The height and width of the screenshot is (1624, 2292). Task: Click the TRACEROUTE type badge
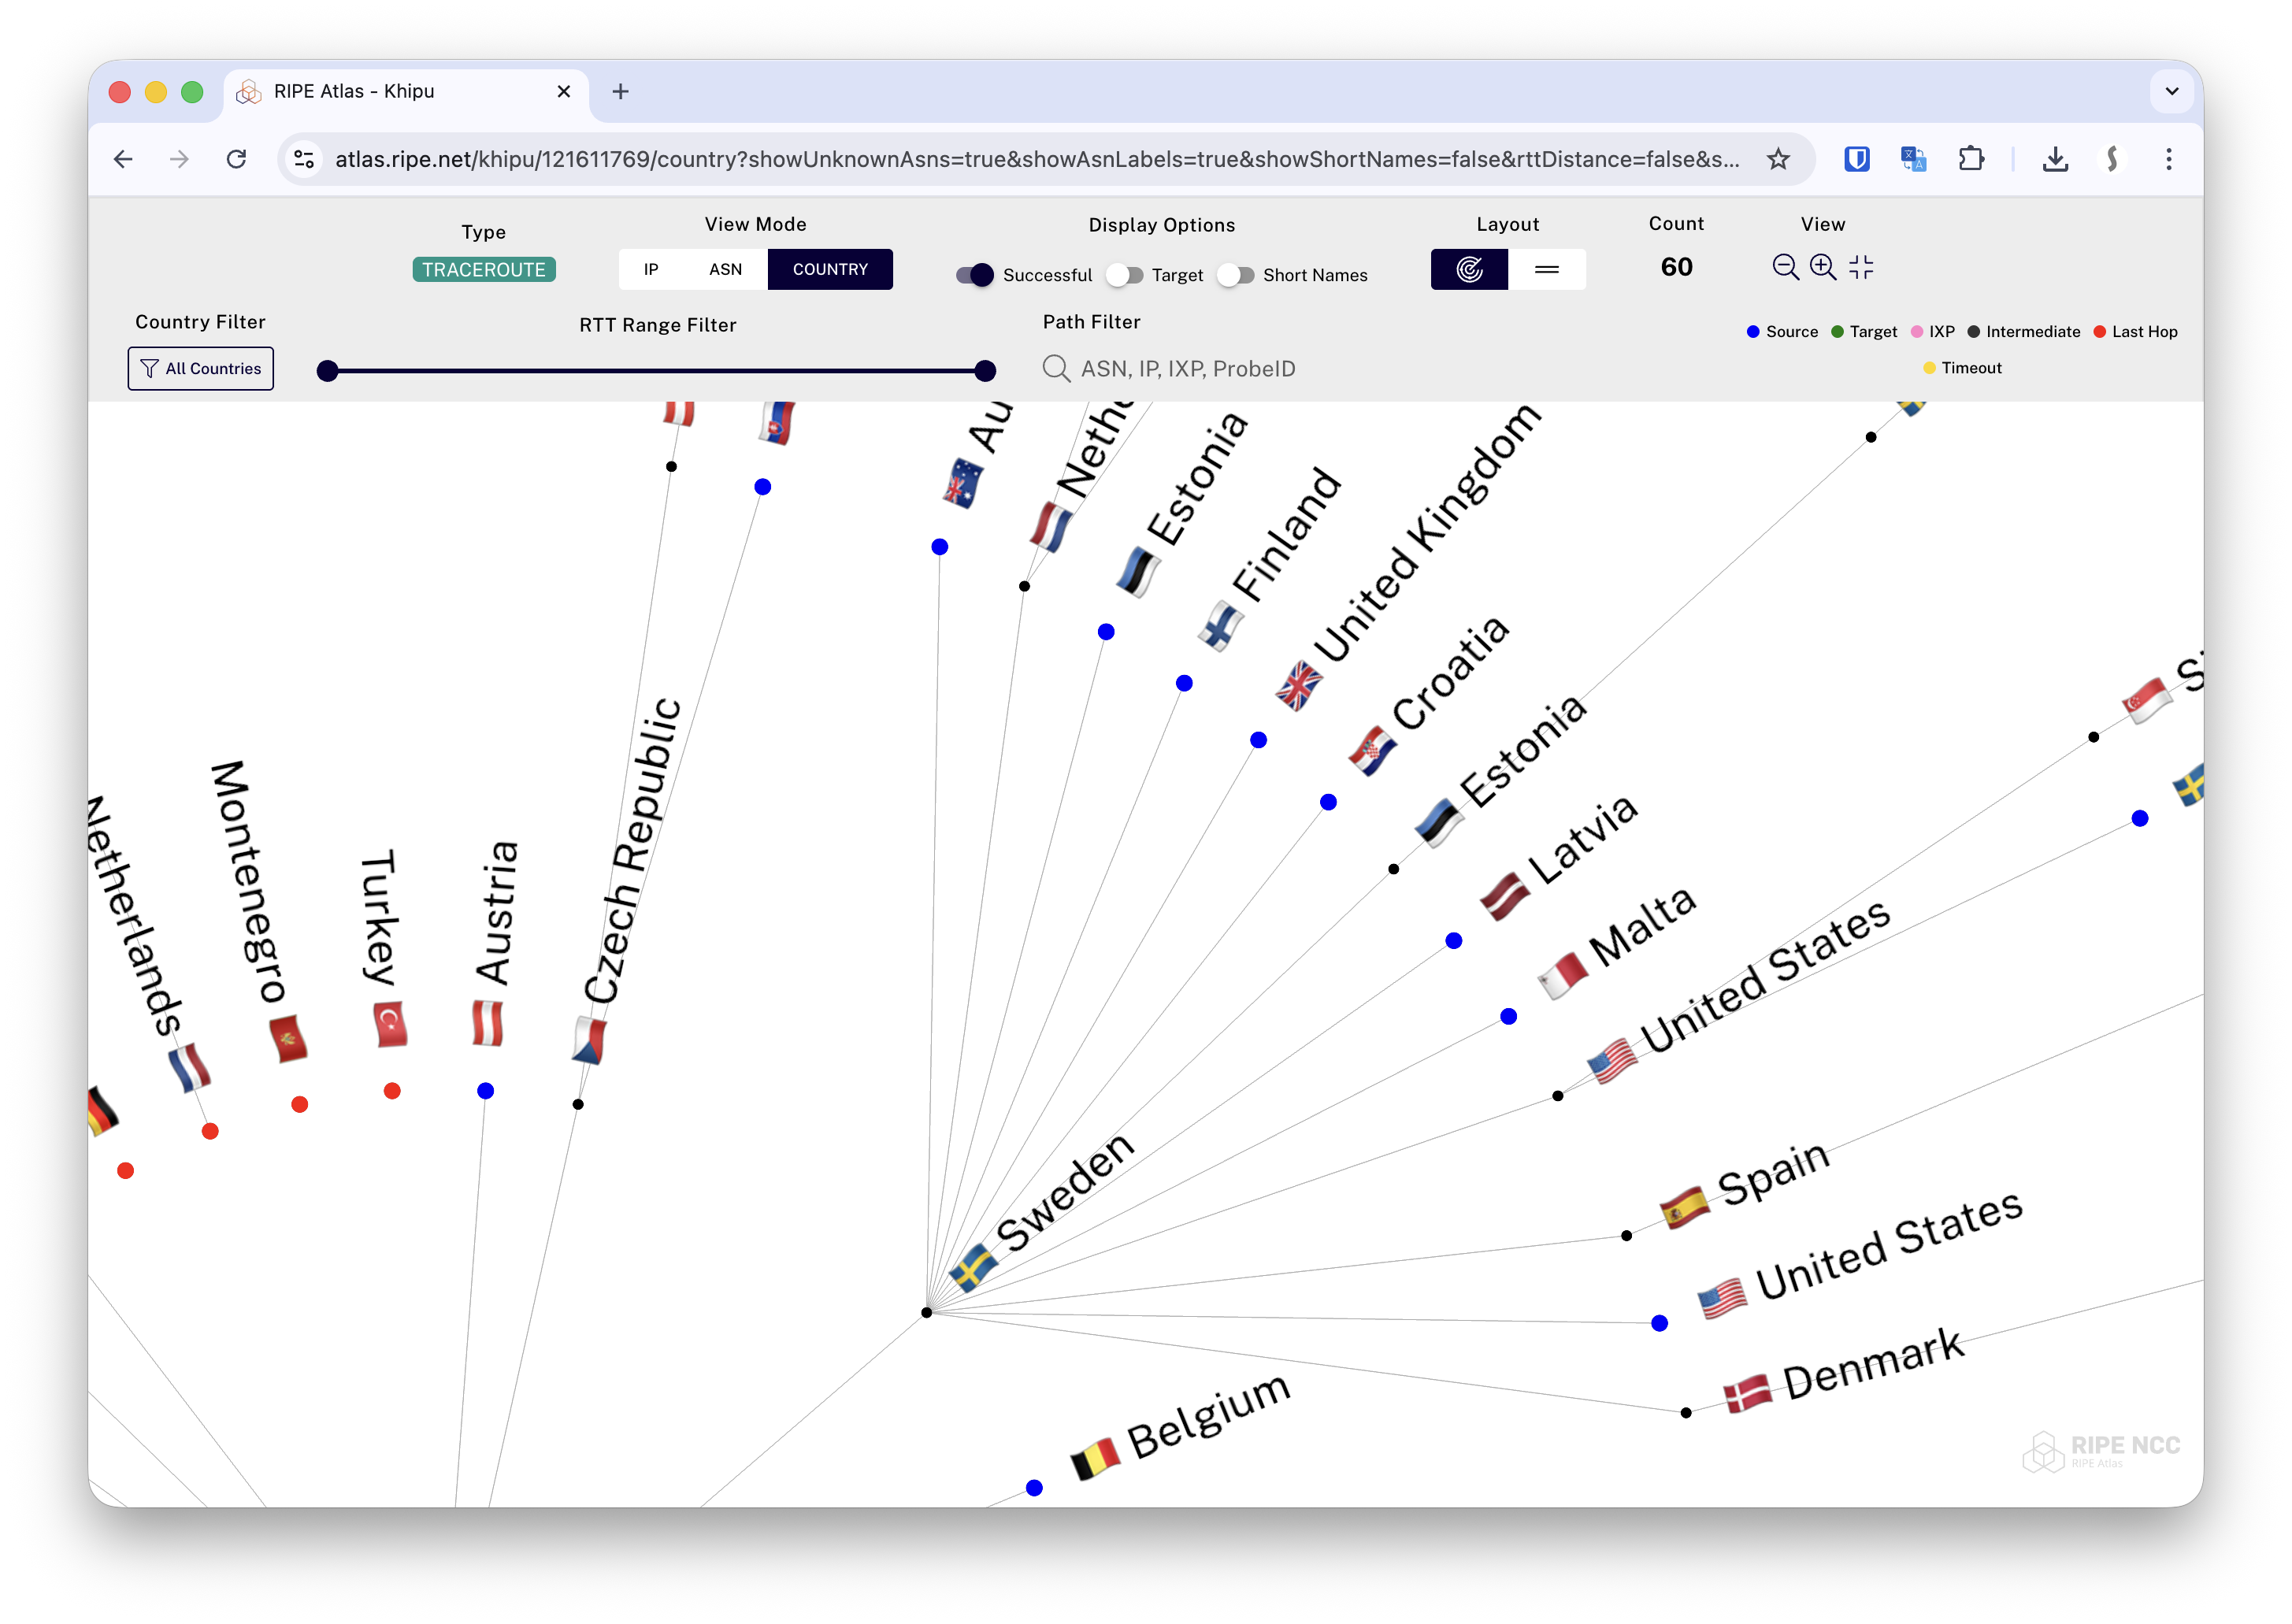484,270
